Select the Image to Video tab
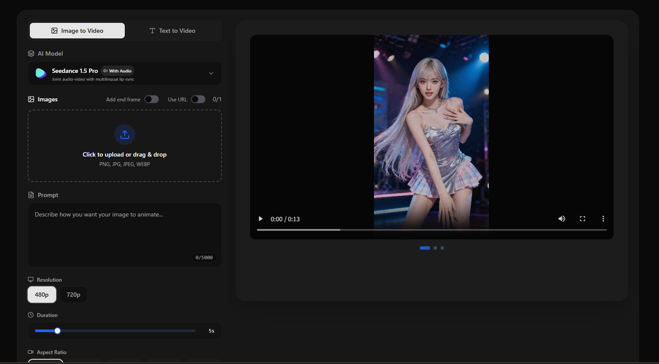Image resolution: width=659 pixels, height=364 pixels. [77, 31]
